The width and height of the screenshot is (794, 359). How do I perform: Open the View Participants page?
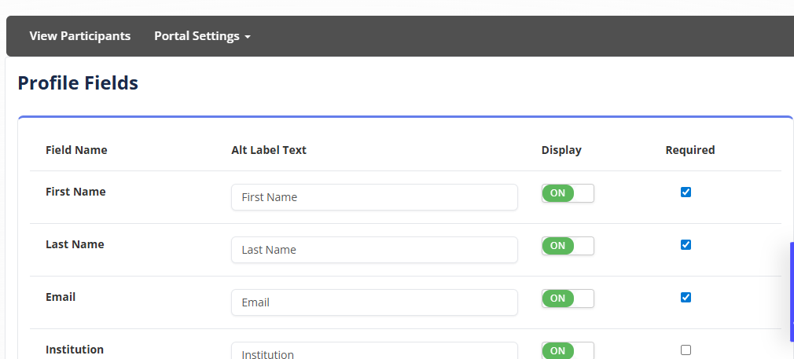(x=80, y=36)
